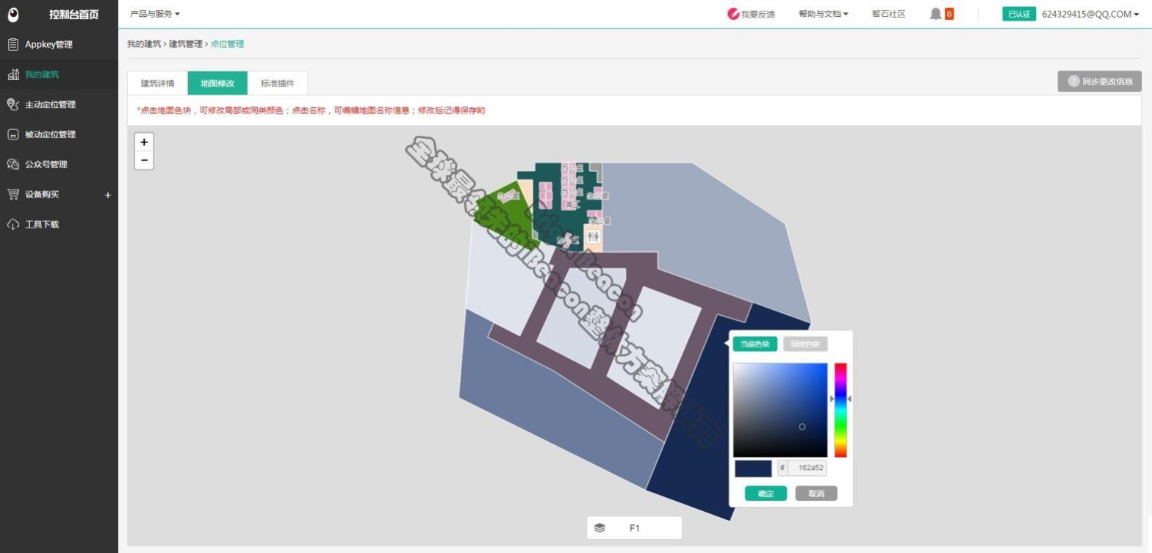The height and width of the screenshot is (553, 1152).
Task: Click the hex color input field 162a52
Action: click(807, 468)
